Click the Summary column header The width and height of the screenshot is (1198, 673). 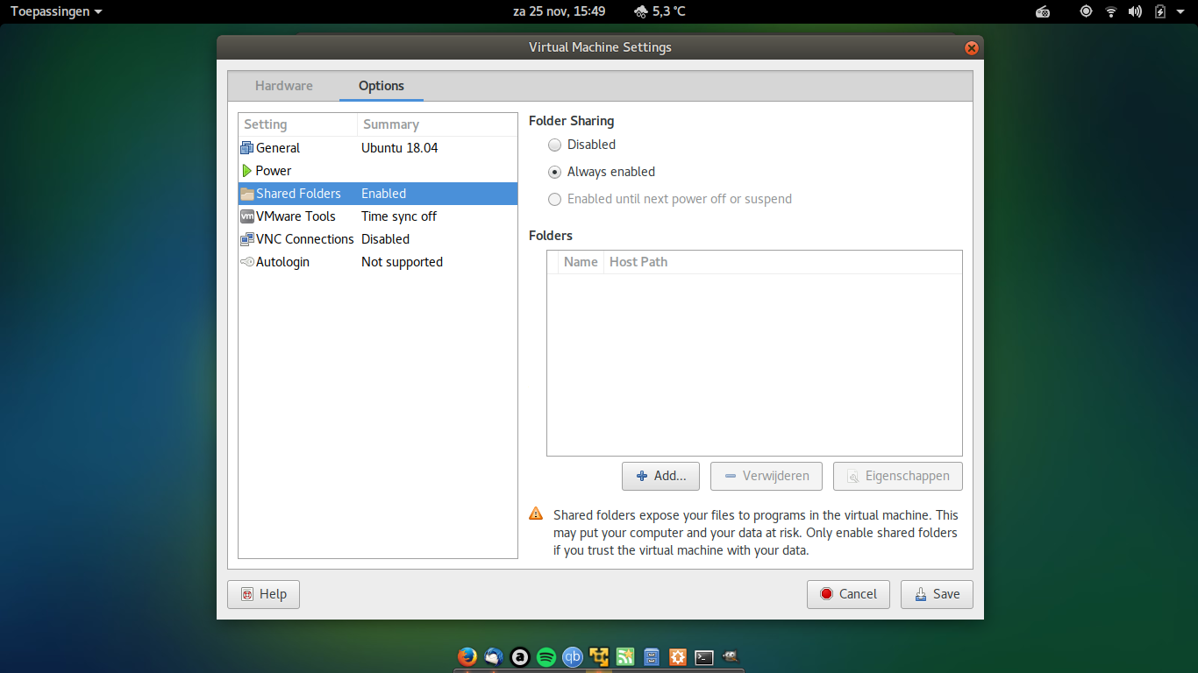click(x=437, y=124)
